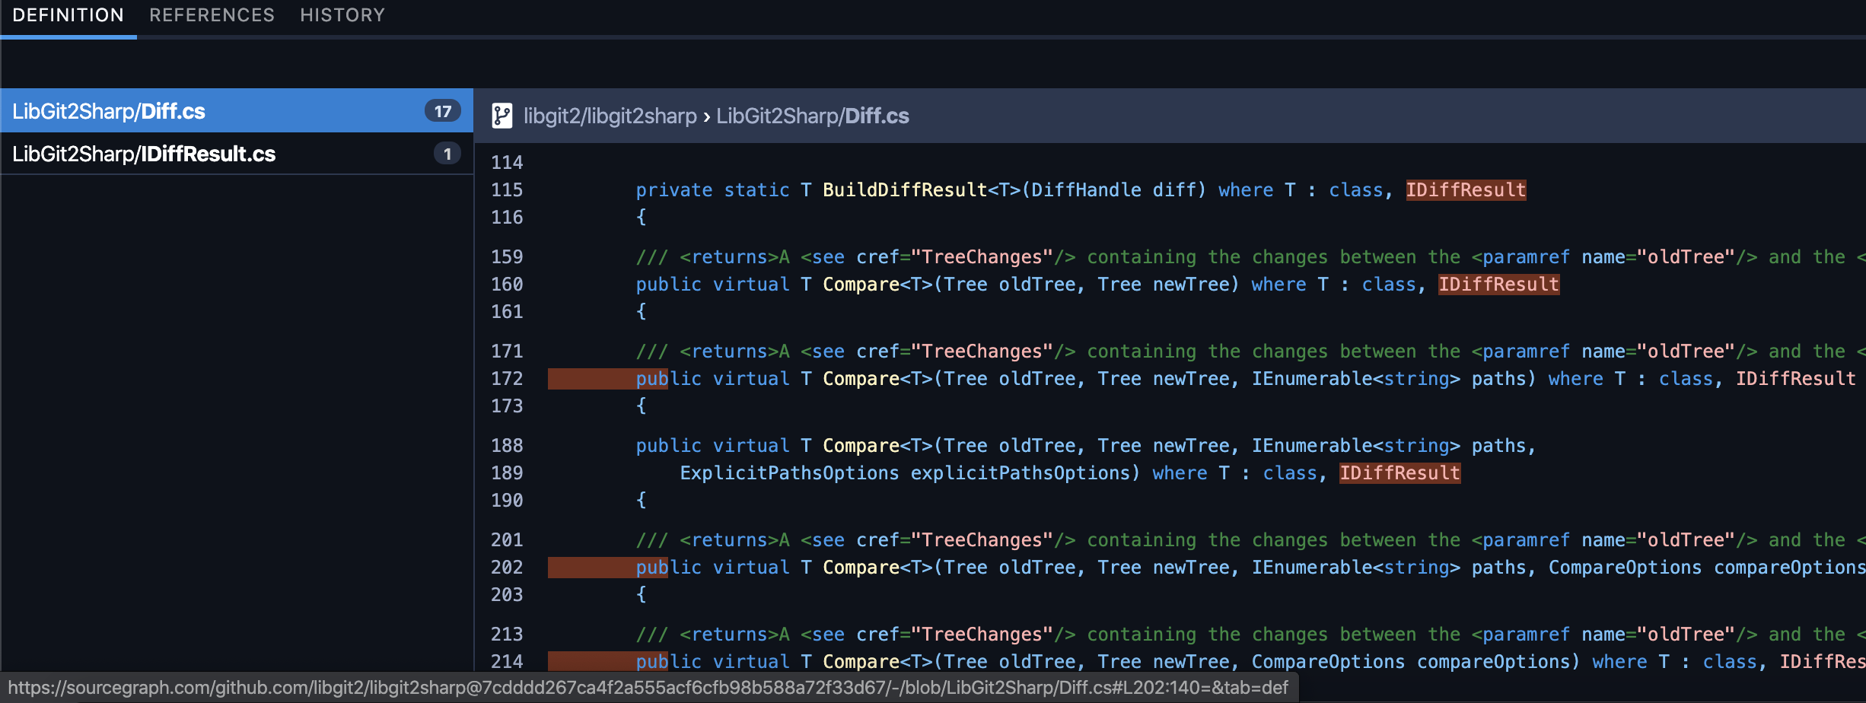This screenshot has height=703, width=1866.
Task: Click line number 189
Action: 507,472
